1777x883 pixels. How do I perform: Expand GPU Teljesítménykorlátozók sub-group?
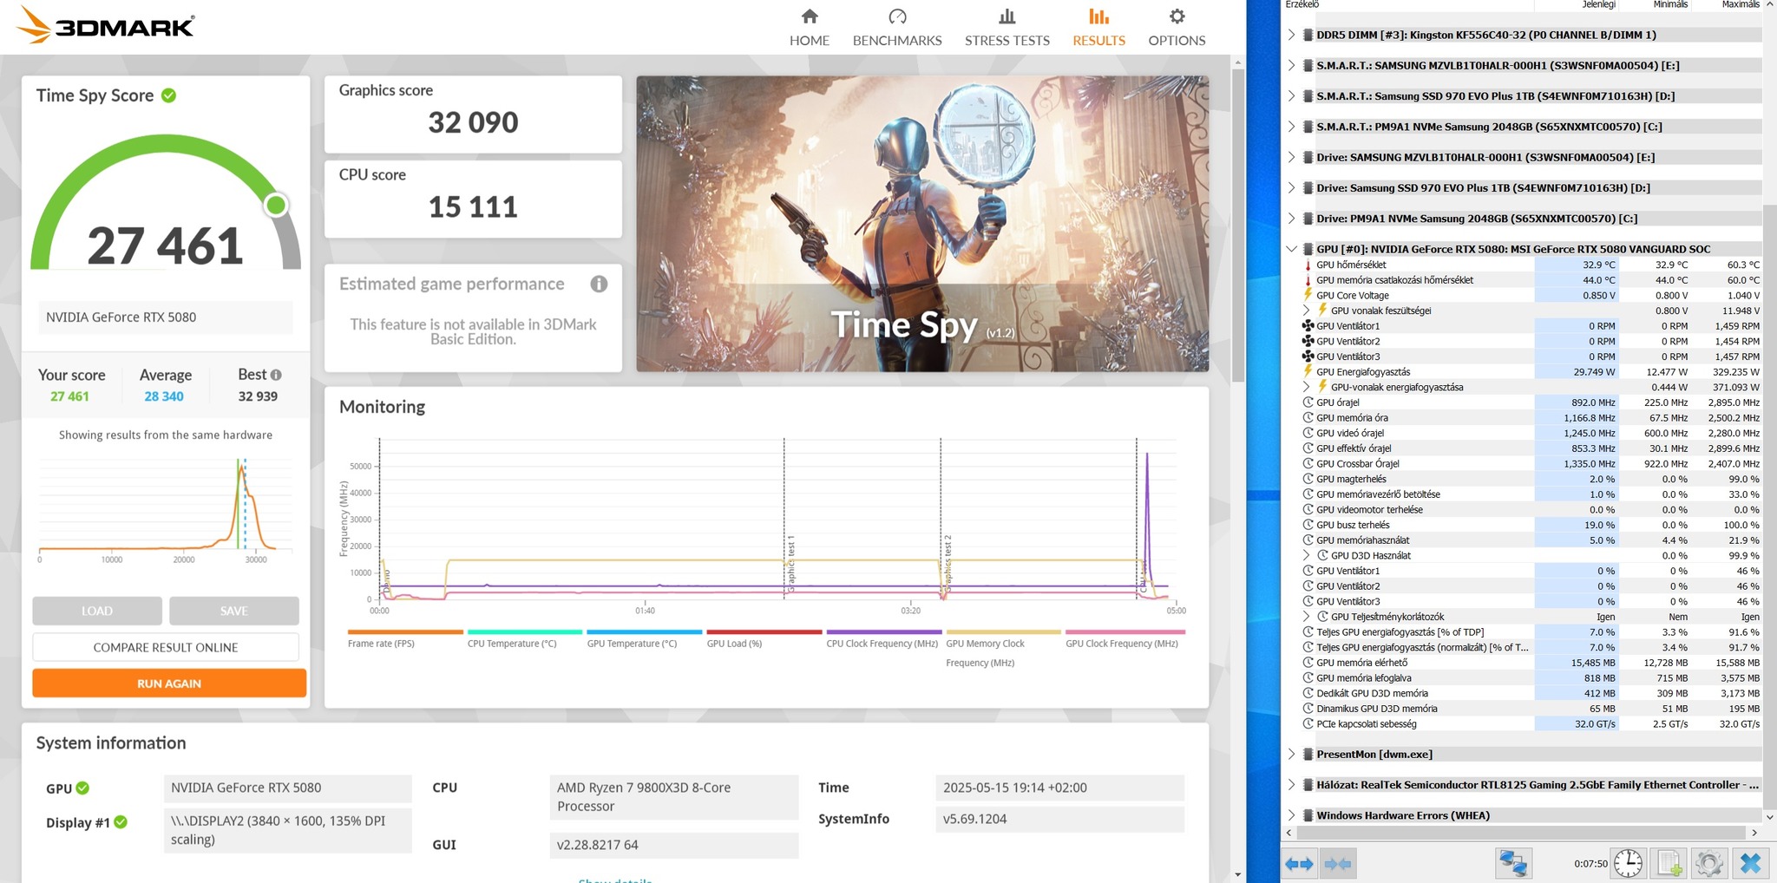click(x=1307, y=617)
